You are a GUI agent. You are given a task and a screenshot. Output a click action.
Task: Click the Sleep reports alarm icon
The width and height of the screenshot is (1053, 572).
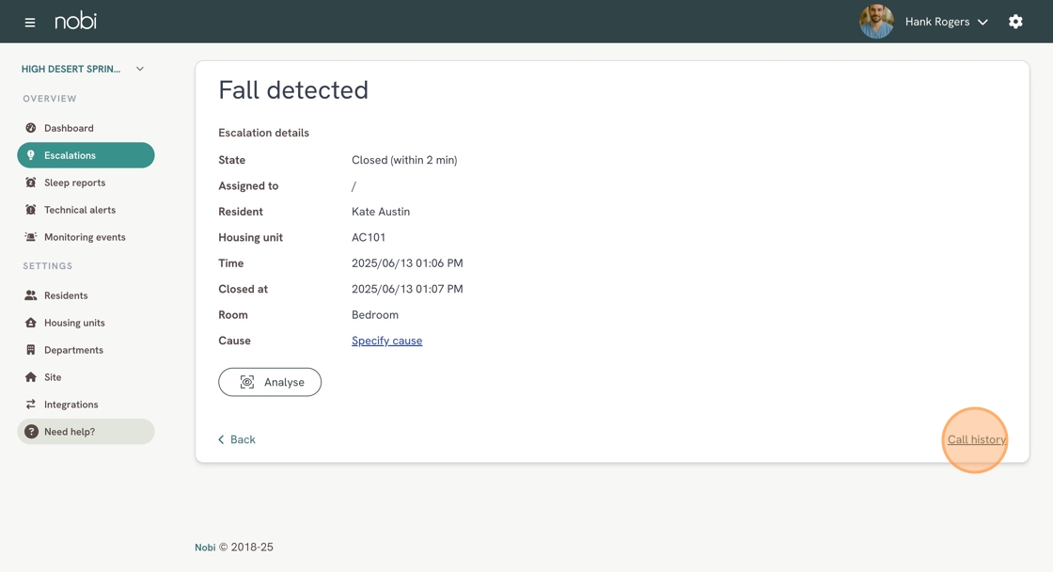click(x=31, y=183)
